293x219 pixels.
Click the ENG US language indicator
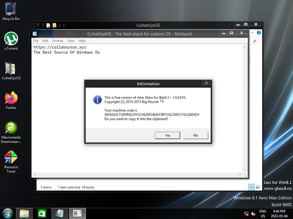click(x=263, y=214)
